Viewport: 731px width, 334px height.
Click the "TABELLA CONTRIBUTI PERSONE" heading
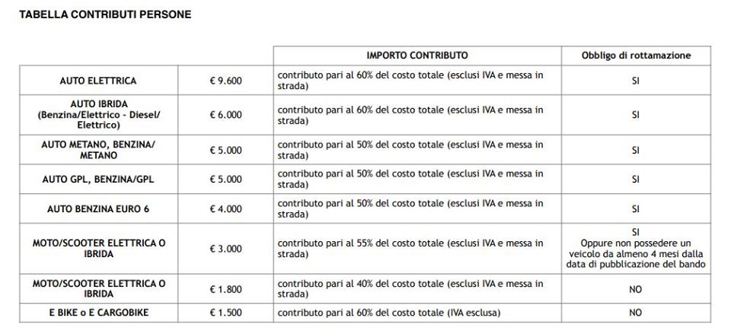[105, 14]
